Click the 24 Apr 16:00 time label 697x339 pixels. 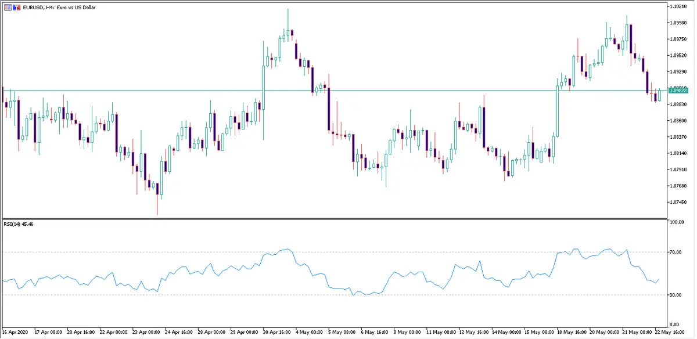click(x=179, y=333)
